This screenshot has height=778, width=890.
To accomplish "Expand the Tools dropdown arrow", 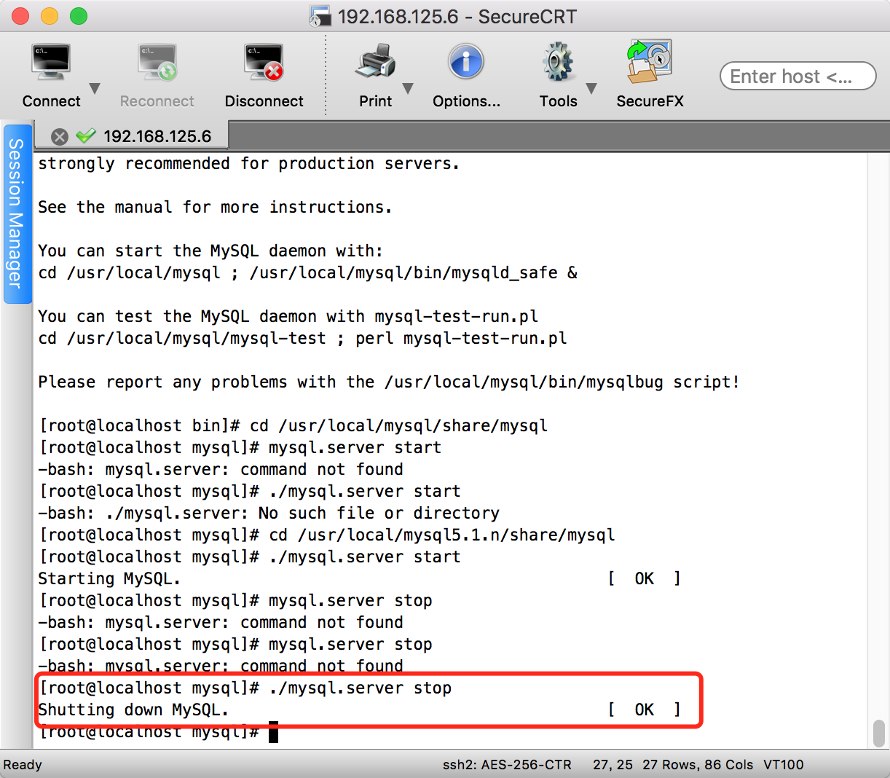I will coord(591,89).
